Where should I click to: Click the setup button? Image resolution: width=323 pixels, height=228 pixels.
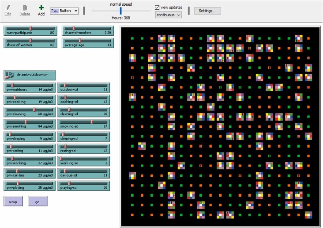pos(13,201)
